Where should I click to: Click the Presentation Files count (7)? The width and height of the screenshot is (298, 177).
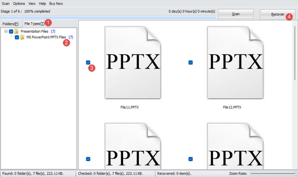point(53,31)
